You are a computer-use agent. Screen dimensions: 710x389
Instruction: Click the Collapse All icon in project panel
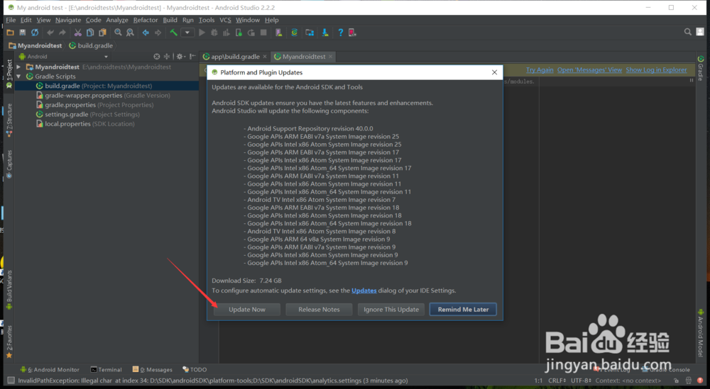click(x=167, y=57)
